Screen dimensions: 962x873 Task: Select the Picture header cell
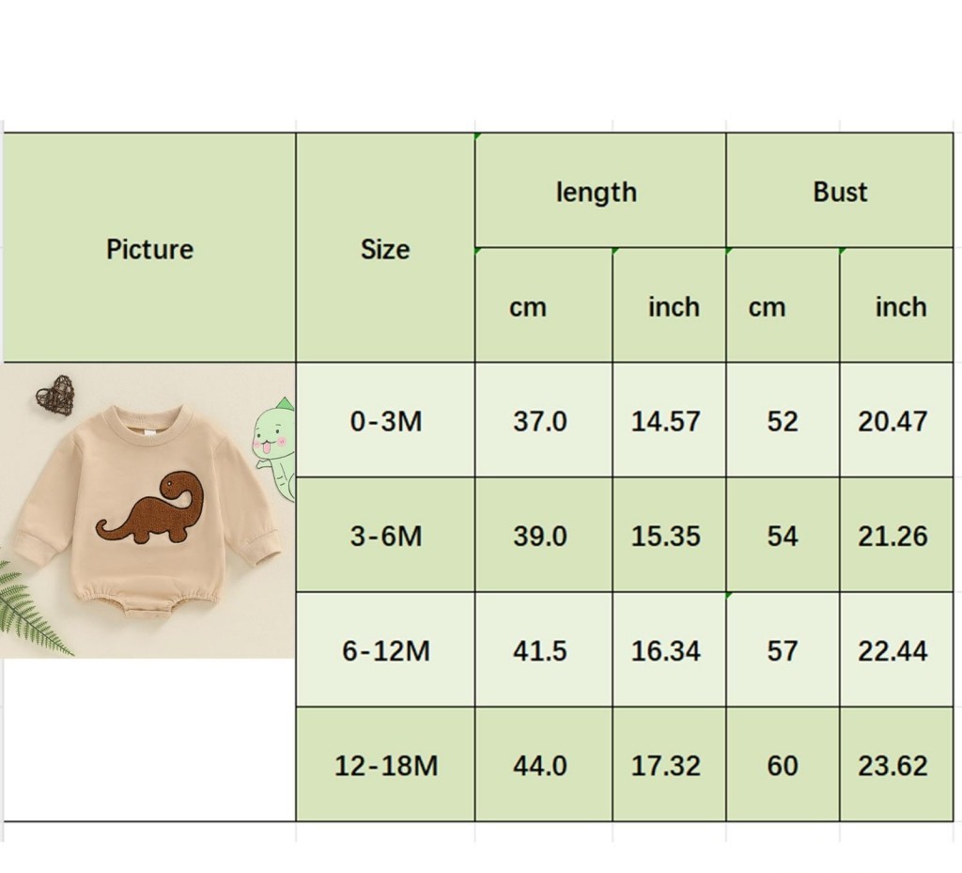(x=149, y=249)
